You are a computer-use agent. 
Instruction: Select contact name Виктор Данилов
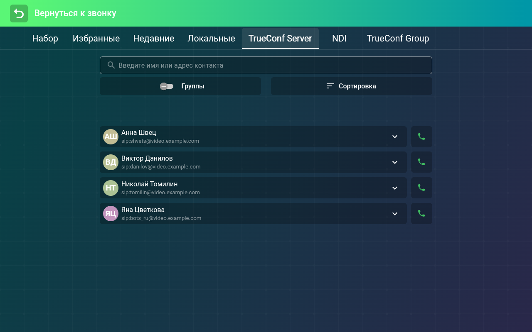(x=147, y=159)
